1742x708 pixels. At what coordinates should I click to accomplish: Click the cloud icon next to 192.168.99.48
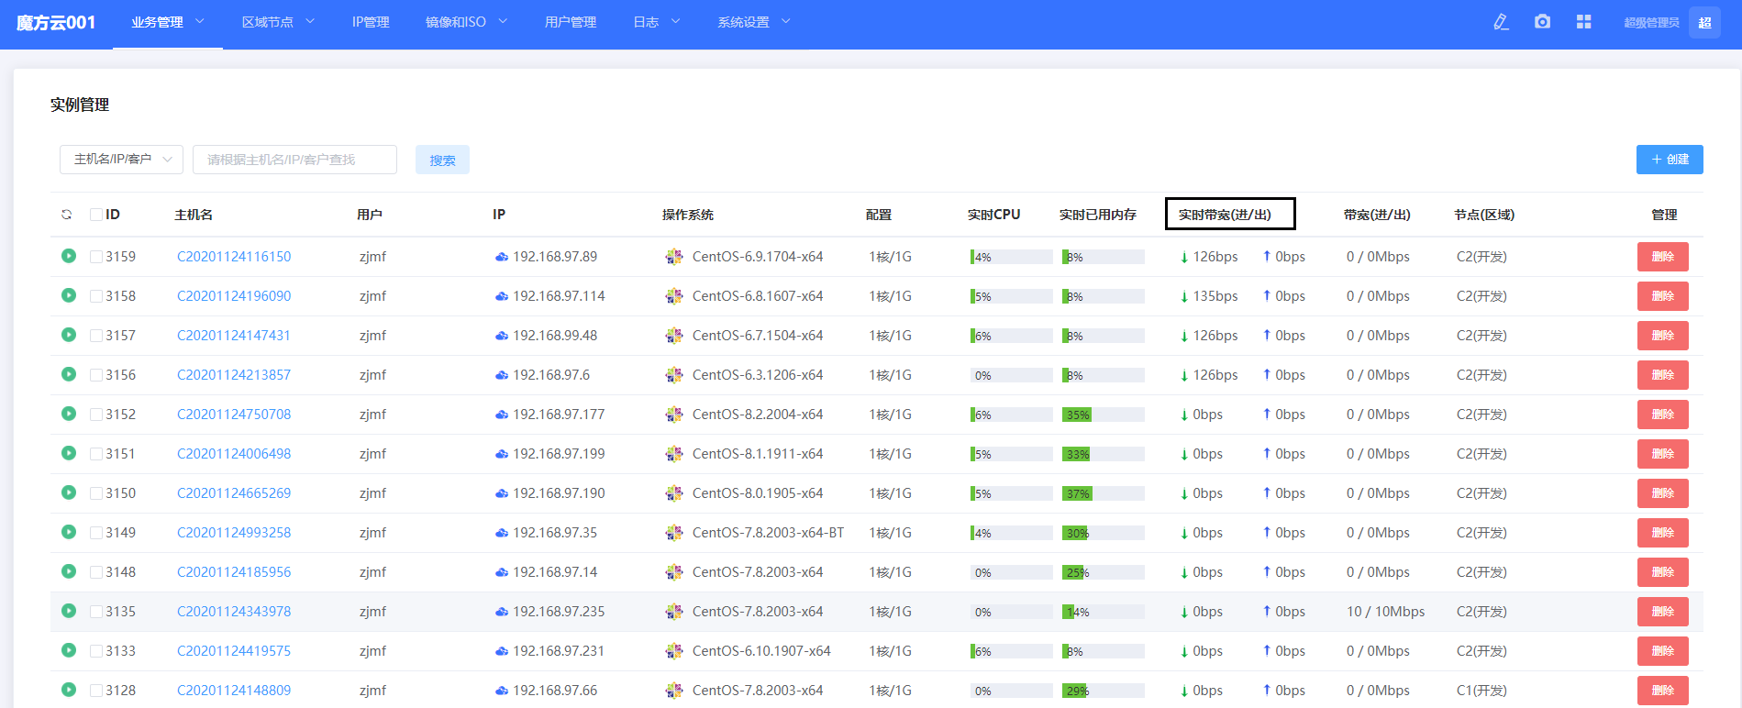tap(502, 336)
